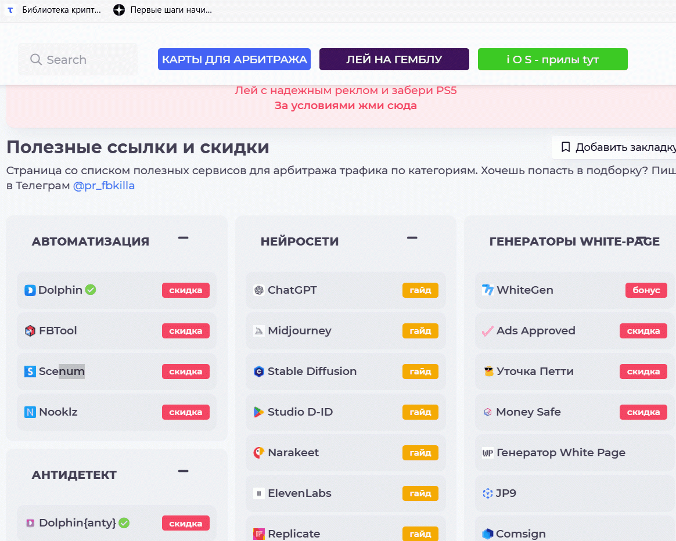Click the Comsign cube icon
The height and width of the screenshot is (541, 676).
click(488, 534)
